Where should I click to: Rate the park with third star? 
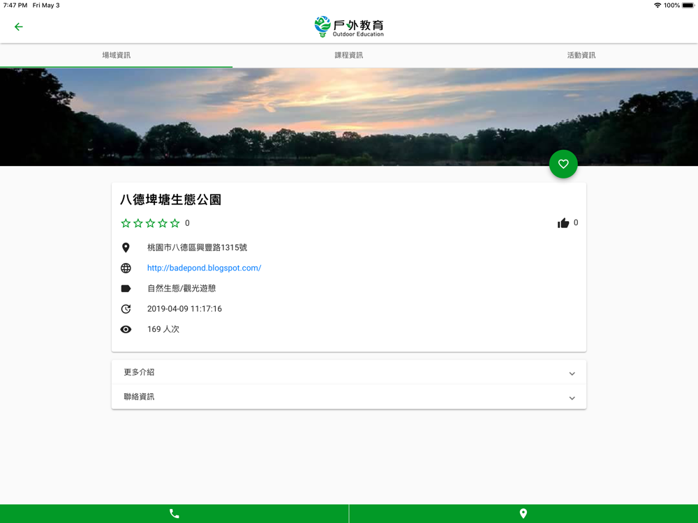pos(150,223)
